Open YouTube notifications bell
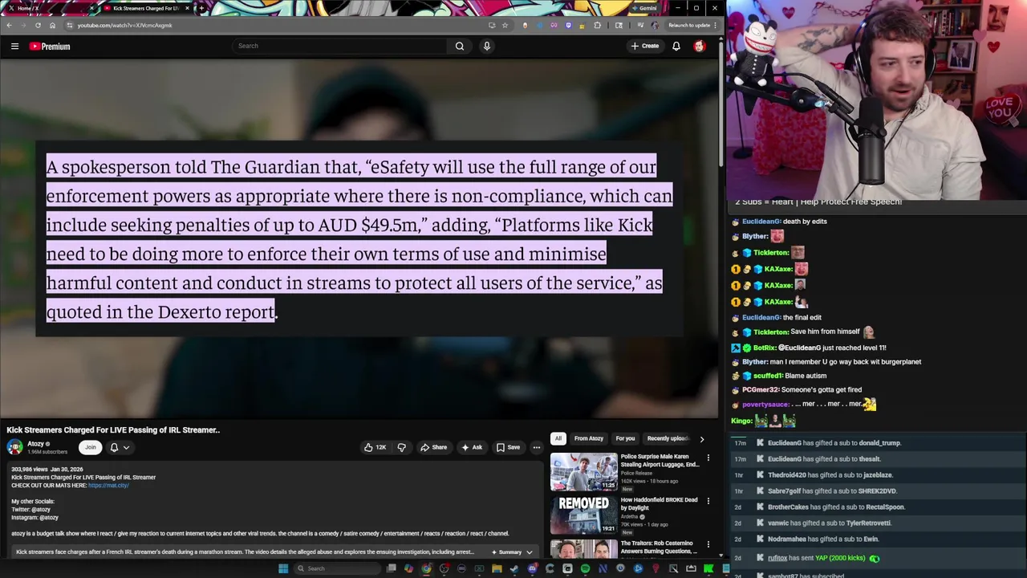The width and height of the screenshot is (1027, 578). [676, 47]
